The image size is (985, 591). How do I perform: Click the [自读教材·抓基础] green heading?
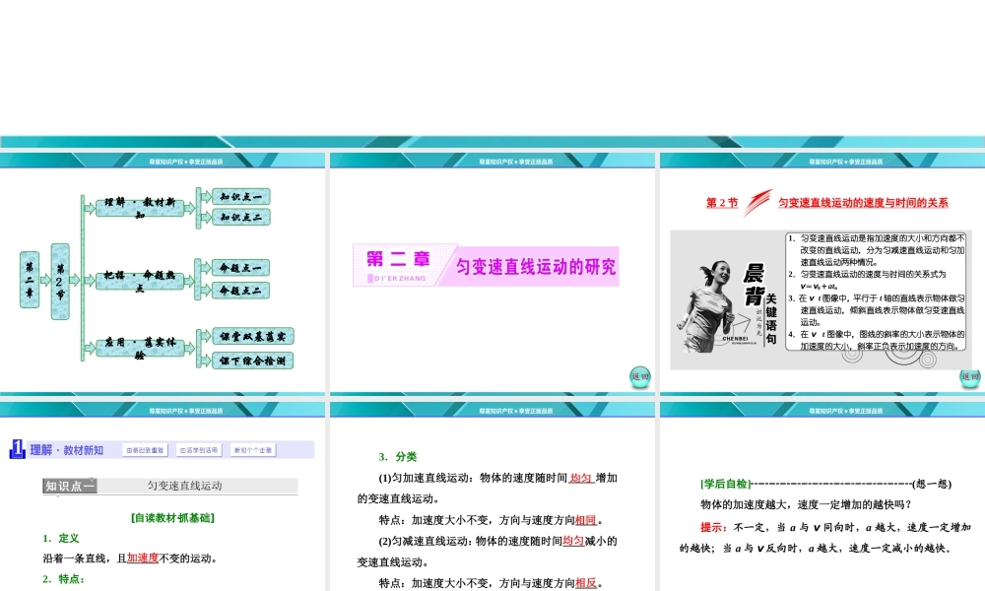172,518
